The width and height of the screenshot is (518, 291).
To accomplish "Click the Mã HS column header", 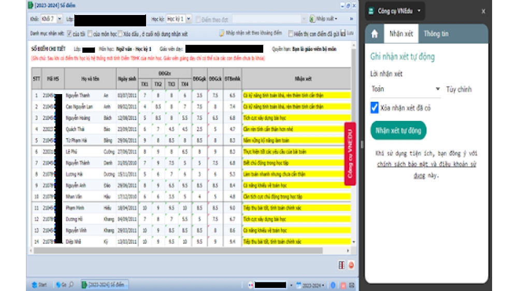I will [x=53, y=79].
